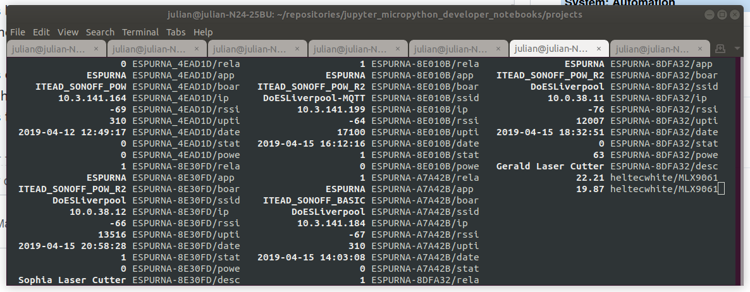
Task: Open the Help menu
Action: [203, 32]
